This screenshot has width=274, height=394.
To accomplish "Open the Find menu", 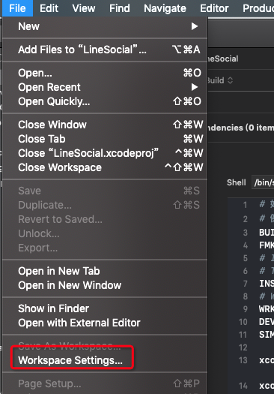I will [x=120, y=8].
